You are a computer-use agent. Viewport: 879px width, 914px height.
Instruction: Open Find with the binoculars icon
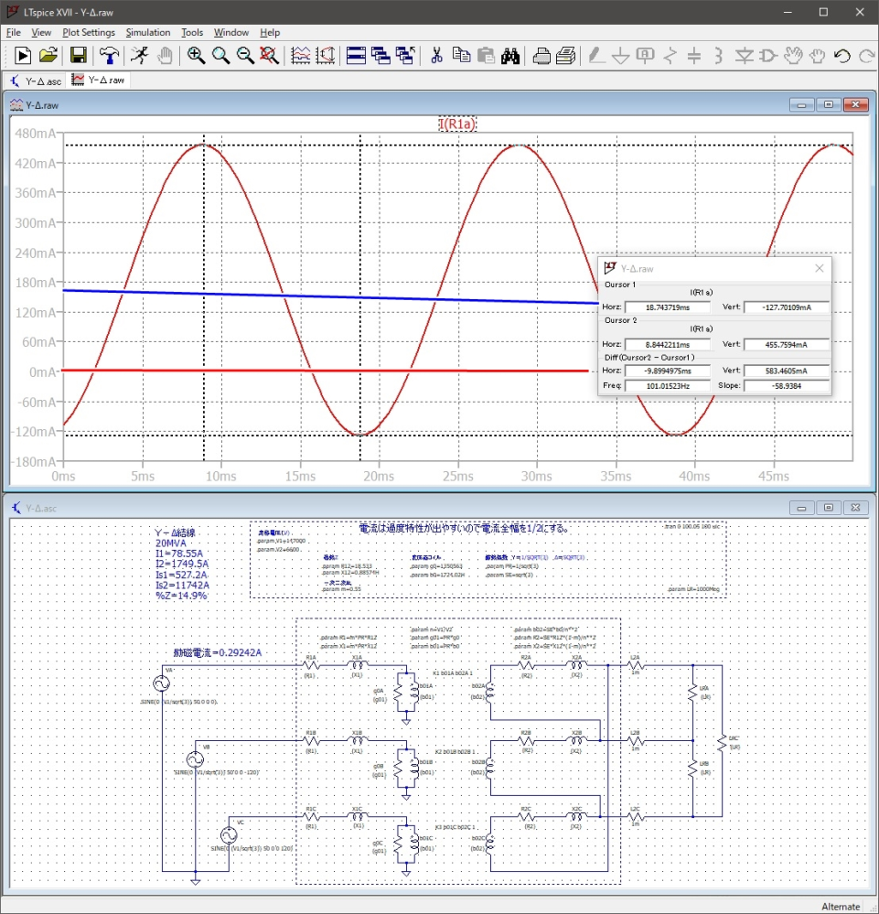coord(510,56)
